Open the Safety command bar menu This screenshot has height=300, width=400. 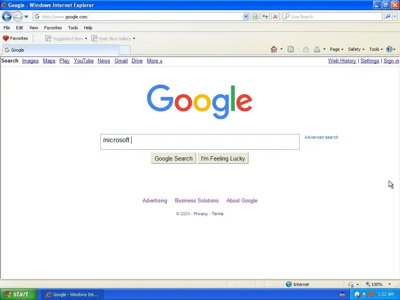coord(356,49)
